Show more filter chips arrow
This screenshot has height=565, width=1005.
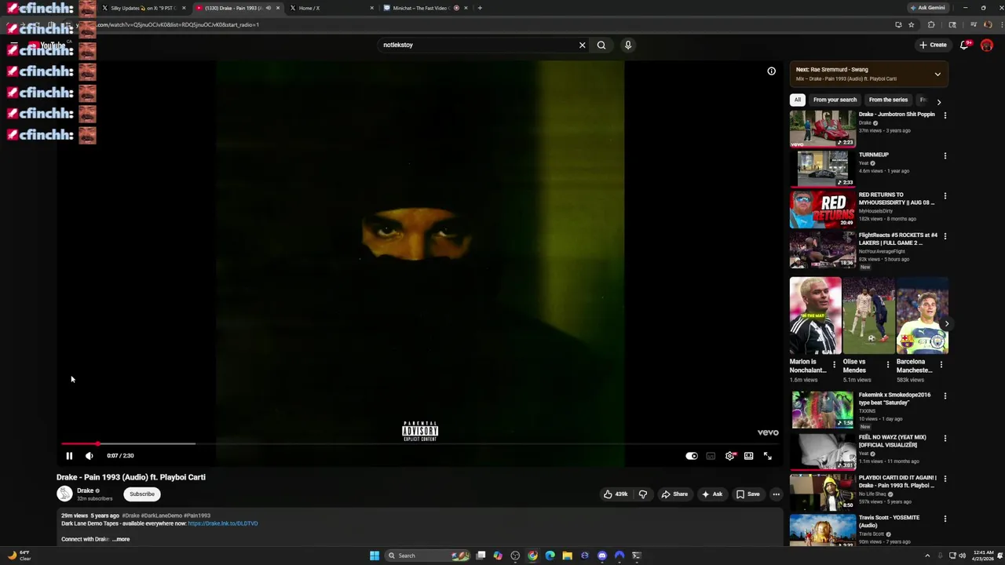point(938,101)
